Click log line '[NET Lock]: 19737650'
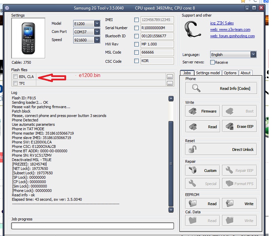Screen dimensions: 276x236 coord(30,169)
